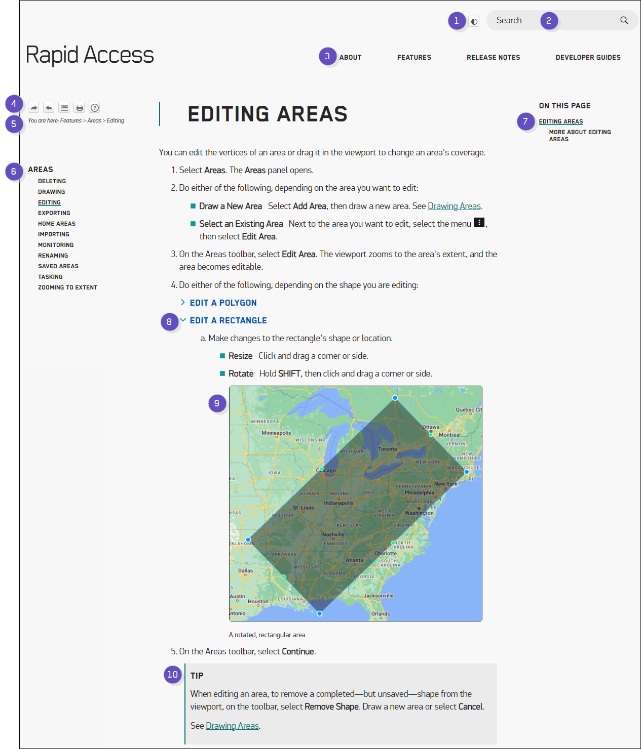Print the page using the printer icon

click(x=80, y=107)
